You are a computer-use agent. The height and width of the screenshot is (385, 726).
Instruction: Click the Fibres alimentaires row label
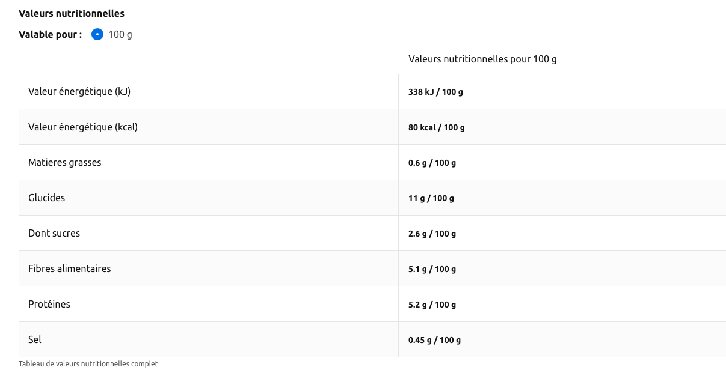point(70,268)
